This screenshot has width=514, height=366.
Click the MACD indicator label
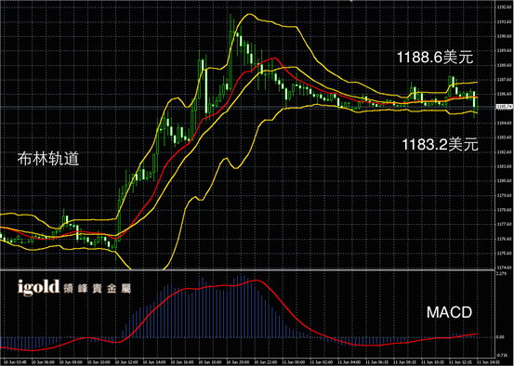point(449,312)
